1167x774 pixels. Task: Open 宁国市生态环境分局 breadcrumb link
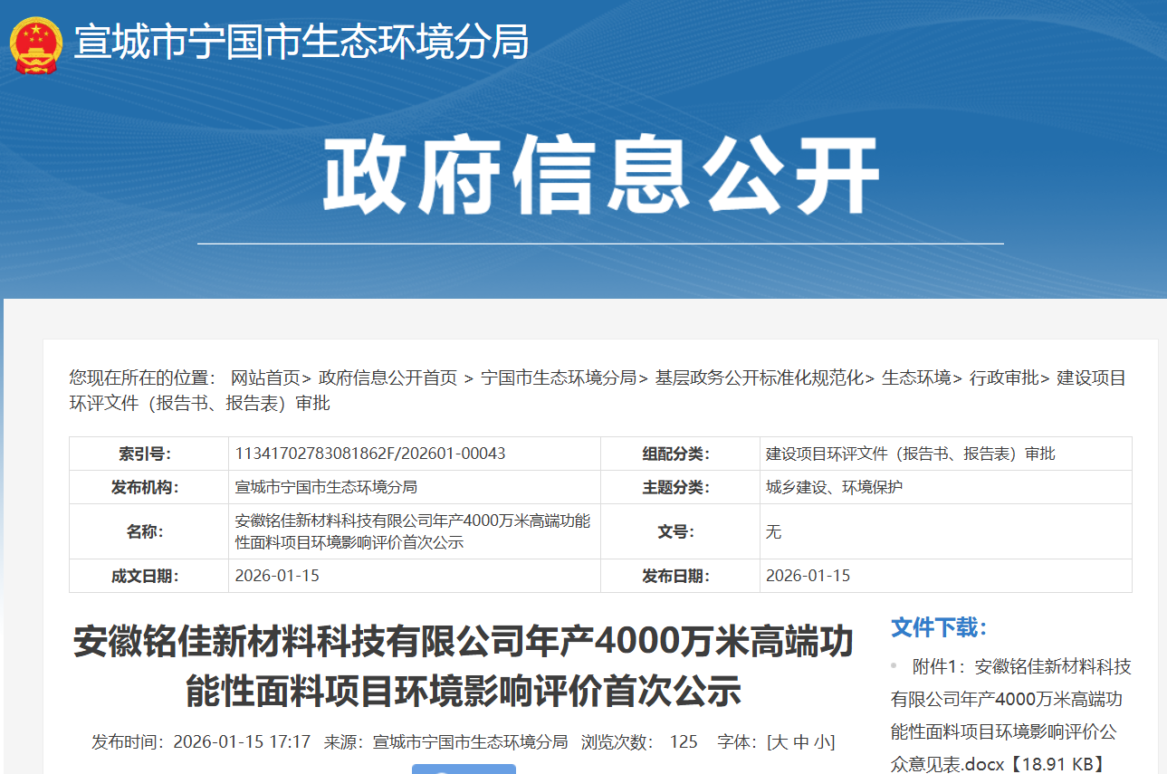pos(559,378)
